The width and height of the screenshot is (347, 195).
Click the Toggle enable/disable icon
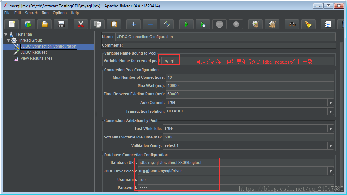pyautogui.click(x=167, y=24)
